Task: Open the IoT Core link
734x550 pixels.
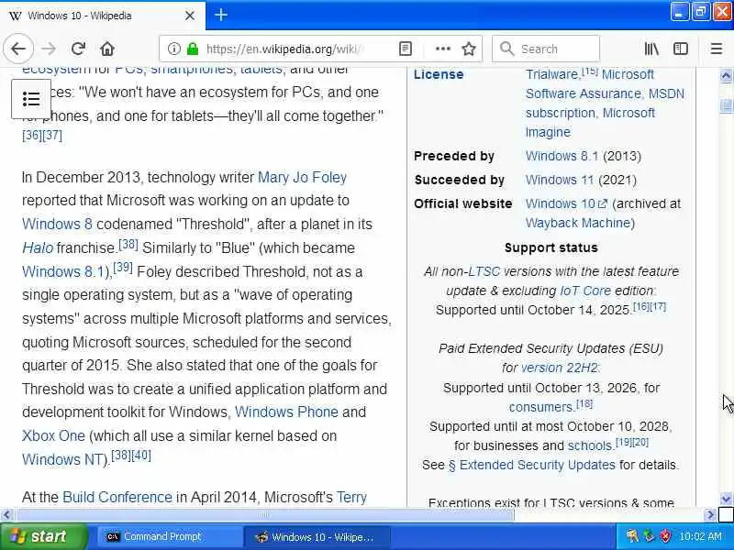Action: click(x=585, y=291)
